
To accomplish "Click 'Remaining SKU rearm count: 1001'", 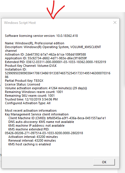I will tap(30, 96).
